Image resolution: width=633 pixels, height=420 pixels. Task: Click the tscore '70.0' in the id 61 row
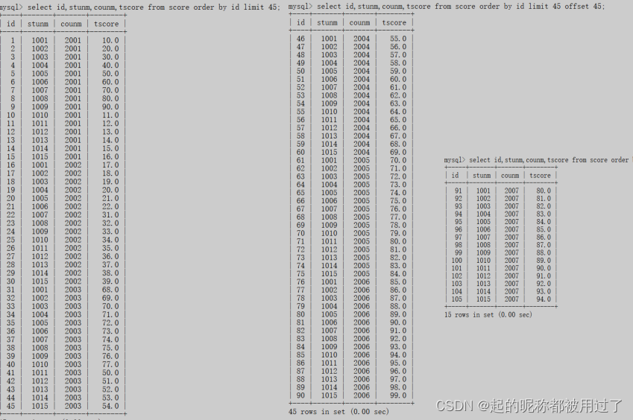pos(398,160)
